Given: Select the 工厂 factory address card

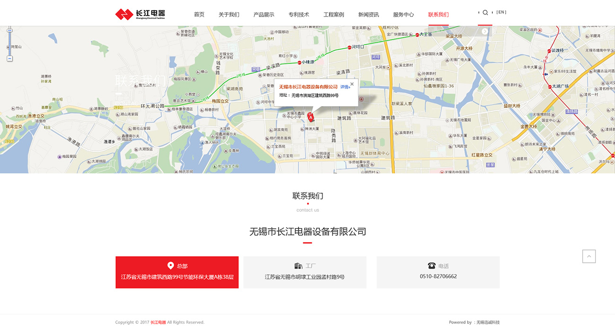Looking at the screenshot, I should click(x=305, y=272).
